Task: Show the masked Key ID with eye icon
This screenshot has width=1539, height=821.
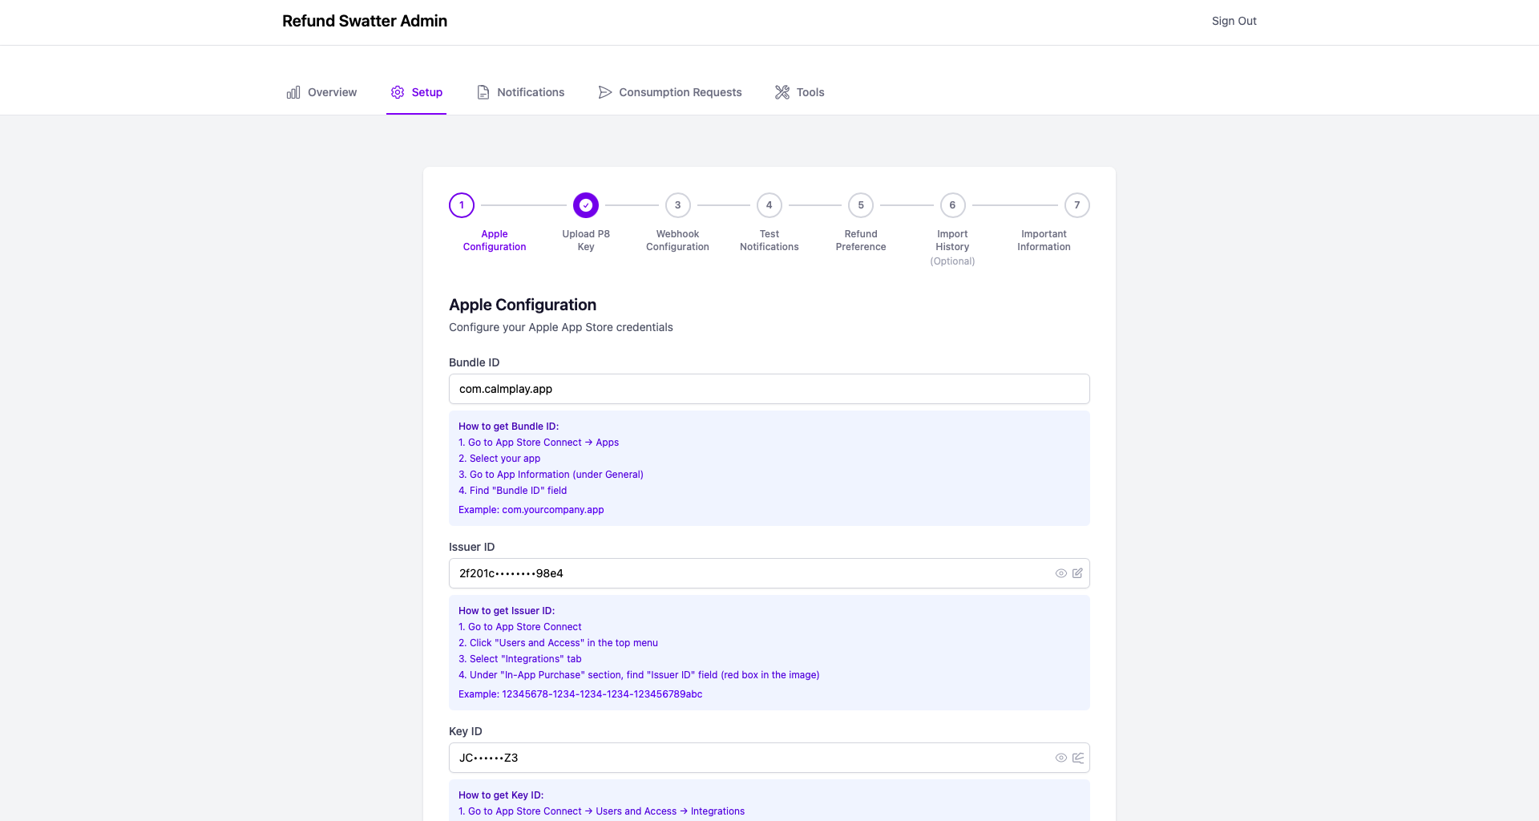Action: point(1061,758)
